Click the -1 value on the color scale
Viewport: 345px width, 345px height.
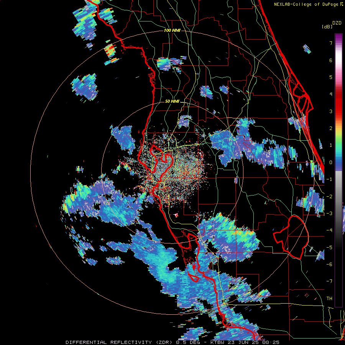coord(329,179)
